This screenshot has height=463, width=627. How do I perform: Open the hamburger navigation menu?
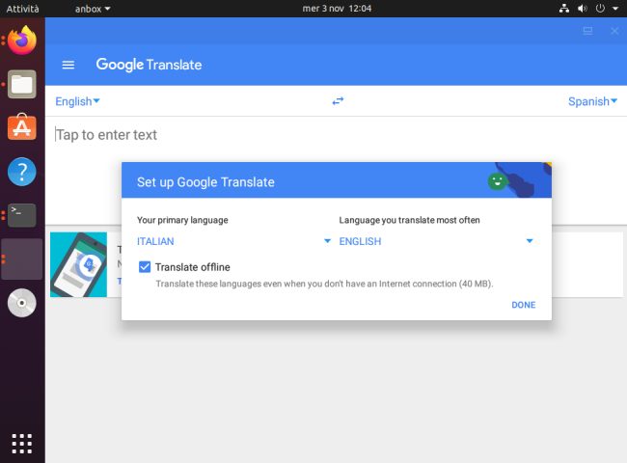(x=68, y=65)
